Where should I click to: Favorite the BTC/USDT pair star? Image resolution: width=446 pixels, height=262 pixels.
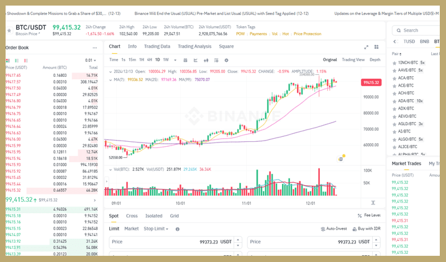click(x=9, y=30)
